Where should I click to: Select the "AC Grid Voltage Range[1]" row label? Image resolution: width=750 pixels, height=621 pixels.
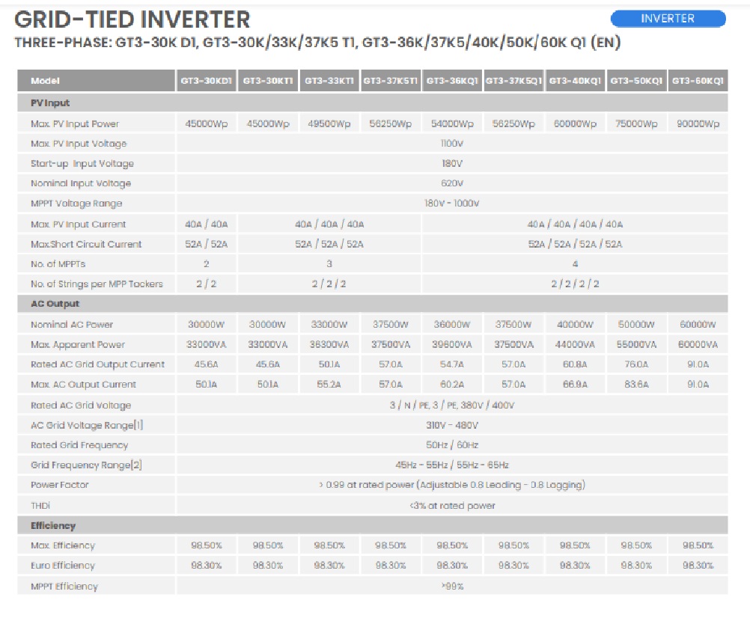coord(87,425)
